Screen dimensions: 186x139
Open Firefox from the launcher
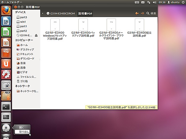(x=6, y=11)
